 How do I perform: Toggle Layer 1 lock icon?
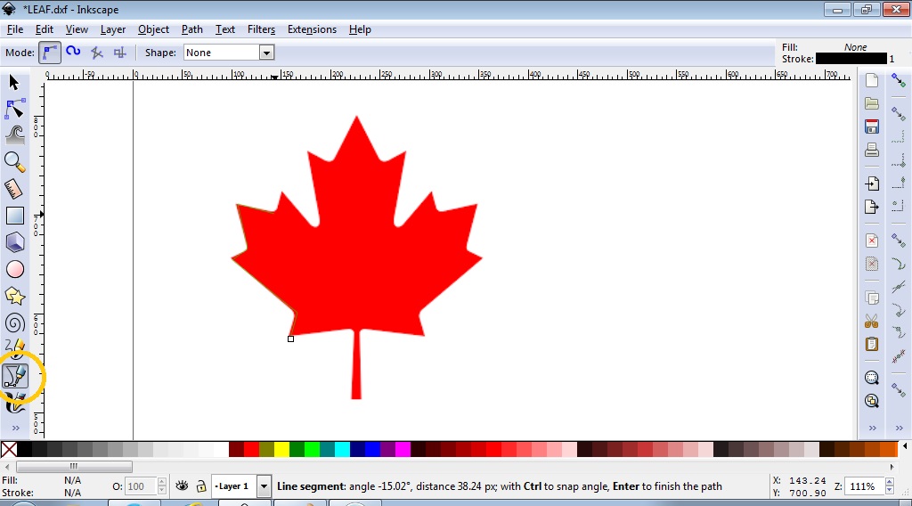[x=201, y=486]
